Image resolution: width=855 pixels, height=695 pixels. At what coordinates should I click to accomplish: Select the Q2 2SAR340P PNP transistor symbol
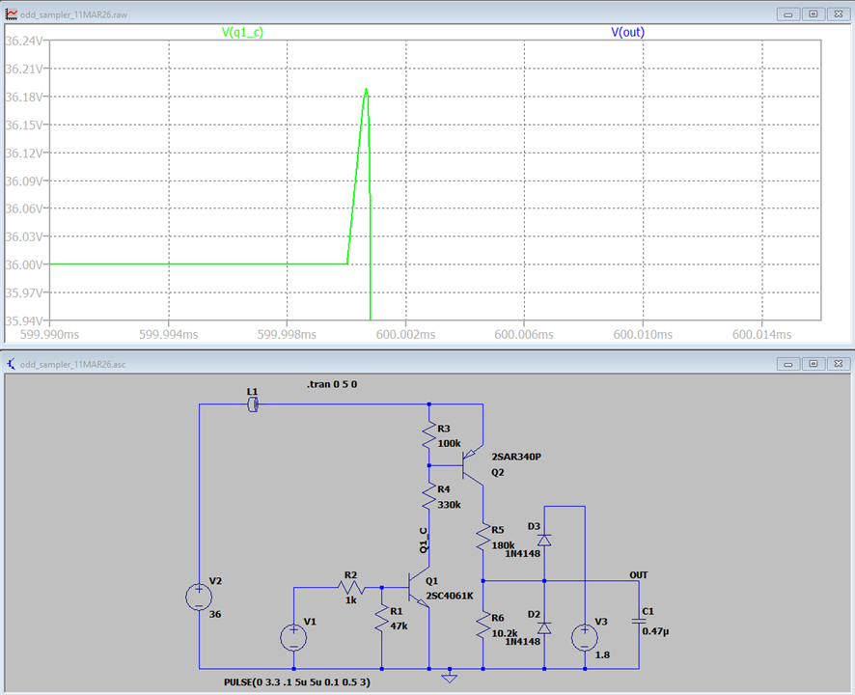tap(473, 464)
